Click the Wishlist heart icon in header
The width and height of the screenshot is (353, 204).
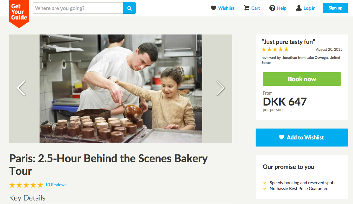click(213, 8)
